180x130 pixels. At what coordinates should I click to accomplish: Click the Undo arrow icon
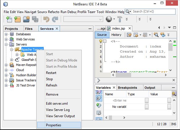[46, 19]
